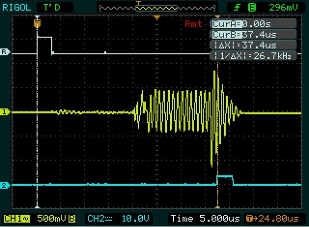
Task: Click the green E trigger source icon
Action: point(252,7)
